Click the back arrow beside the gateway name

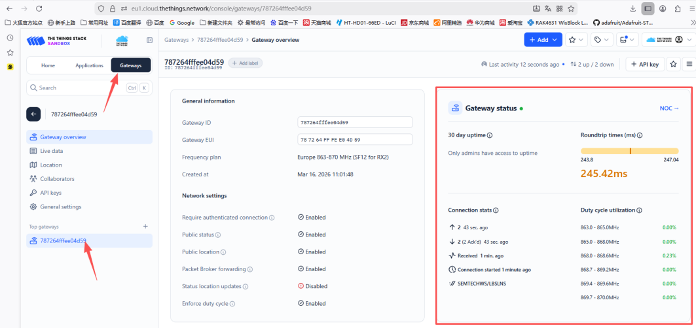tap(33, 114)
